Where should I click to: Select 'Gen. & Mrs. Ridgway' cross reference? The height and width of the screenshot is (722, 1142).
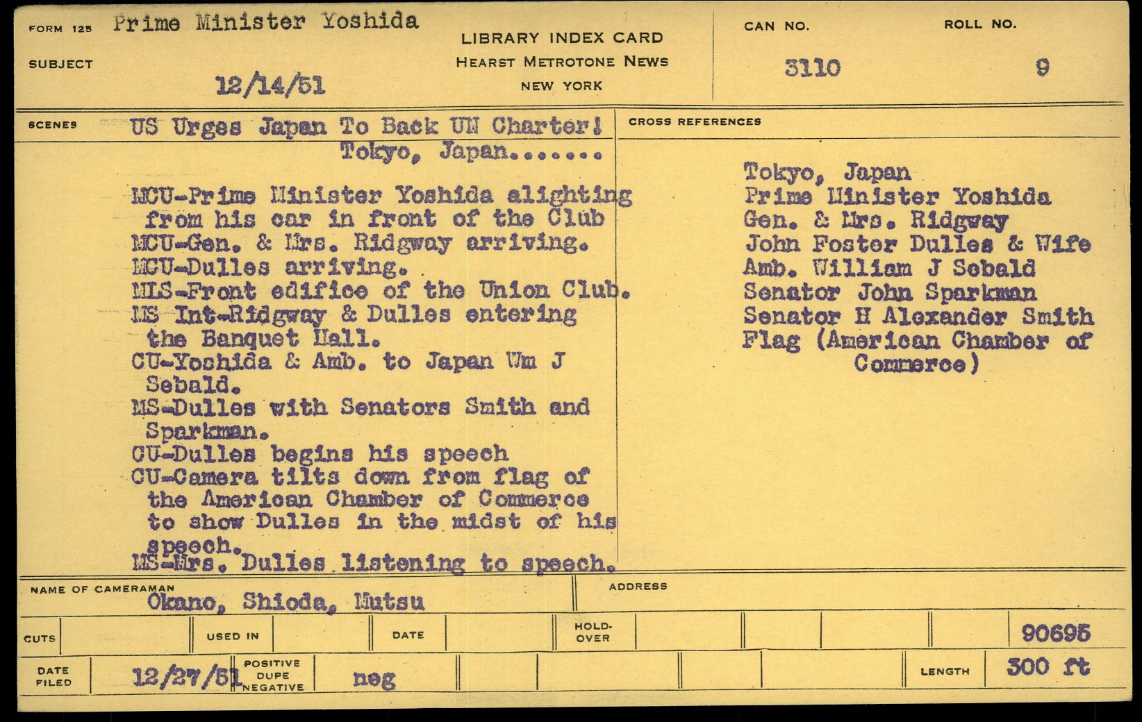point(875,221)
